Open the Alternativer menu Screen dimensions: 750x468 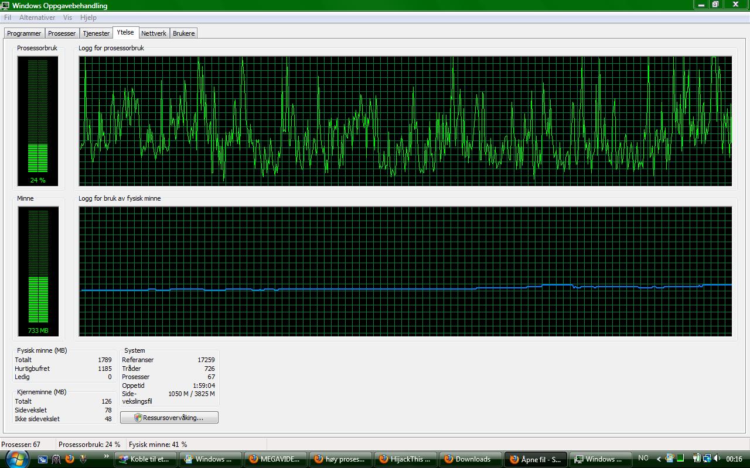[x=37, y=18]
